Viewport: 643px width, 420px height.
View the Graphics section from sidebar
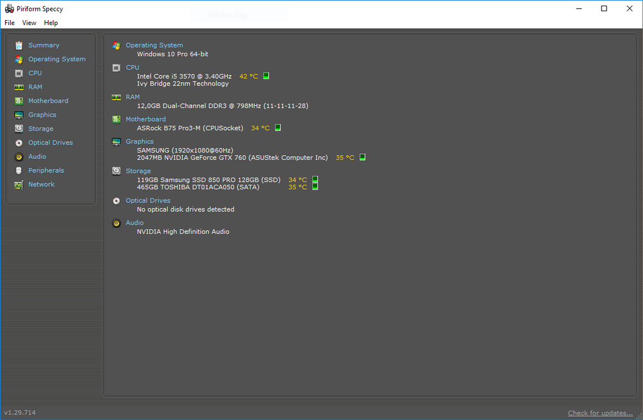pyautogui.click(x=42, y=115)
